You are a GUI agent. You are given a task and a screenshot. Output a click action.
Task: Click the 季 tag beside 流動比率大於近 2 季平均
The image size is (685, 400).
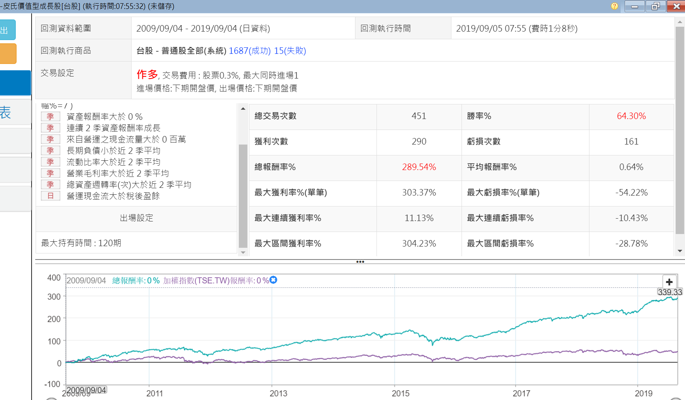[51, 162]
